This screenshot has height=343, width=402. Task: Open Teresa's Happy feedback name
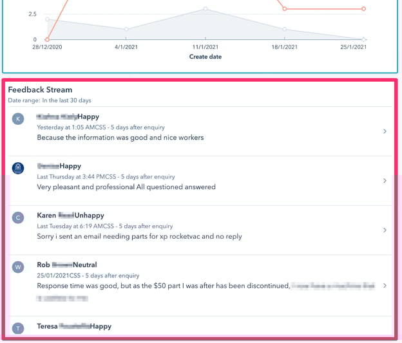tap(73, 326)
